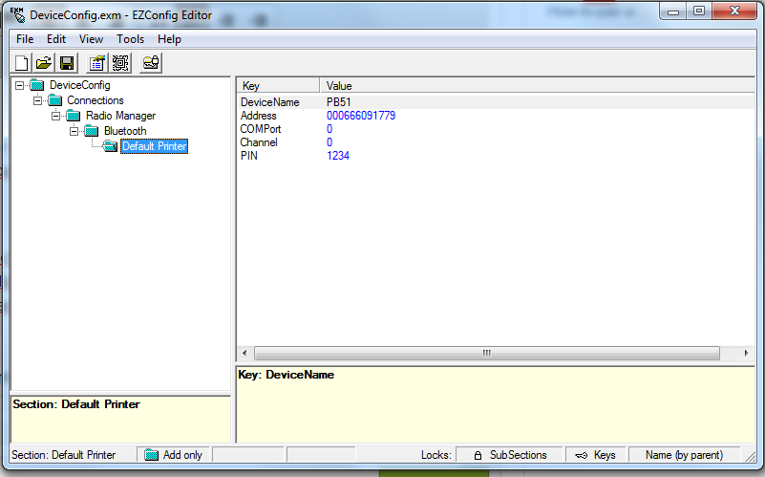Open the Help menu
This screenshot has width=765, height=477.
click(169, 39)
